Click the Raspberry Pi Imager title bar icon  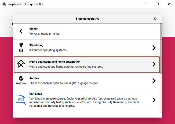point(4,4)
